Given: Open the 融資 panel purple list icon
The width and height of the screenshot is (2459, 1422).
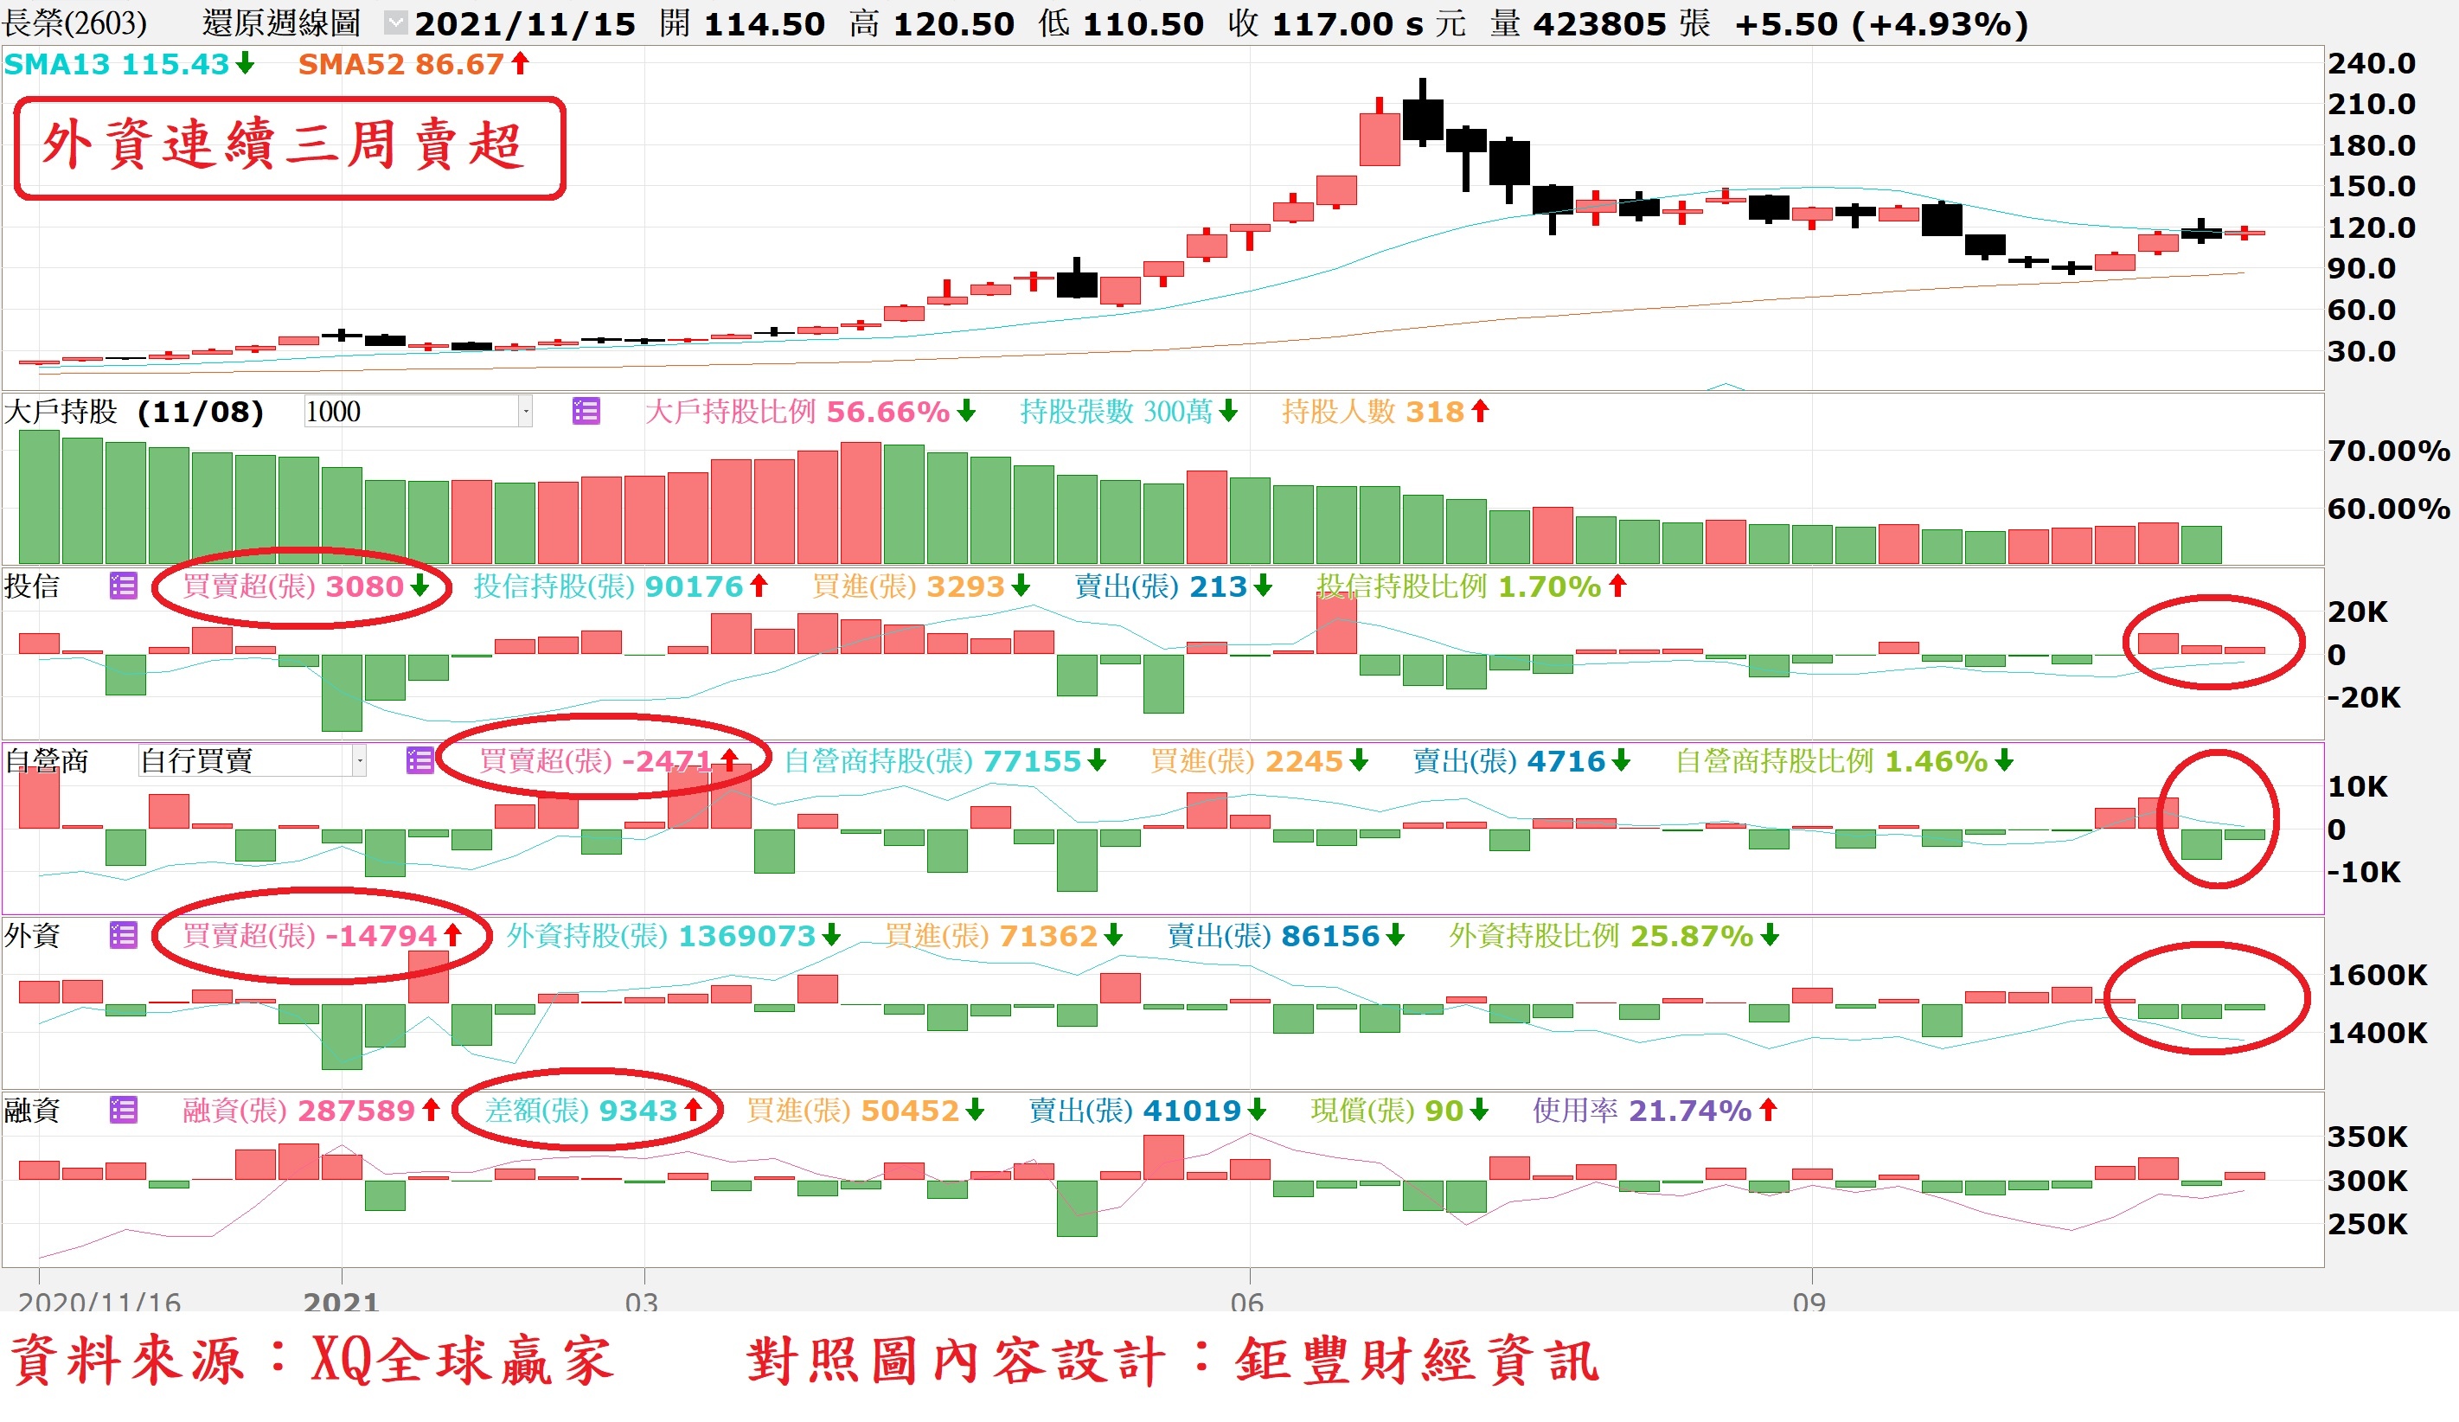Looking at the screenshot, I should [x=123, y=1110].
